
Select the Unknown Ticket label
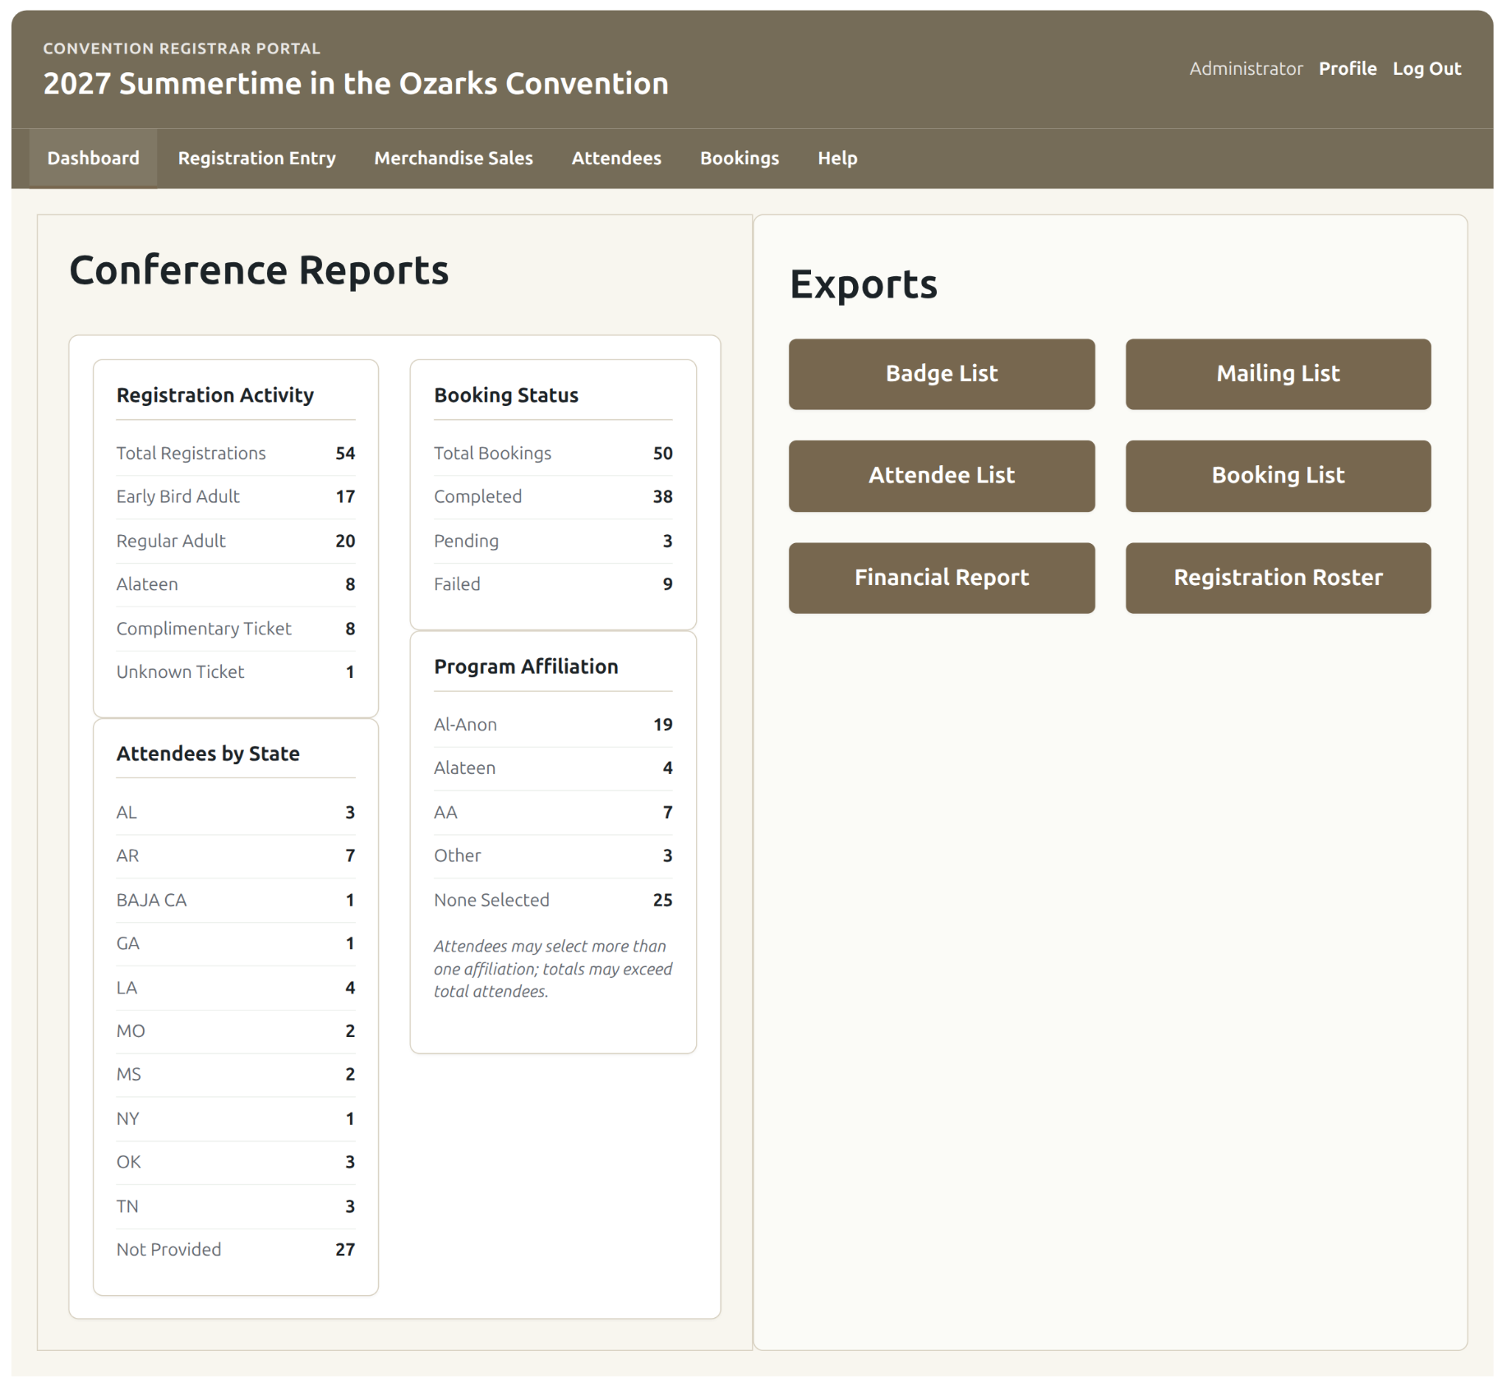coord(180,672)
